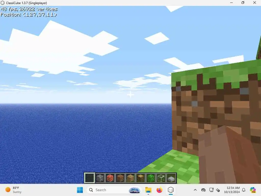This screenshot has height=196, width=261.
Task: Close the ClassiCube window
Action: [x=255, y=3]
